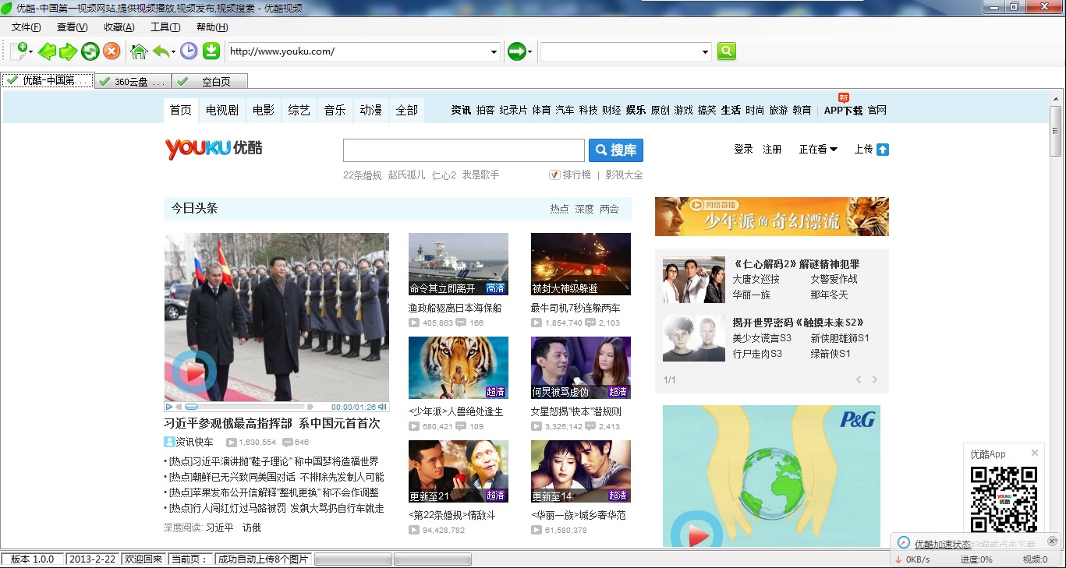Click the APP下载 link

pyautogui.click(x=844, y=110)
